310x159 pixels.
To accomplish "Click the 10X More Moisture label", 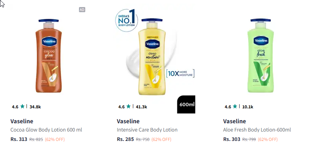I will tap(180, 73).
